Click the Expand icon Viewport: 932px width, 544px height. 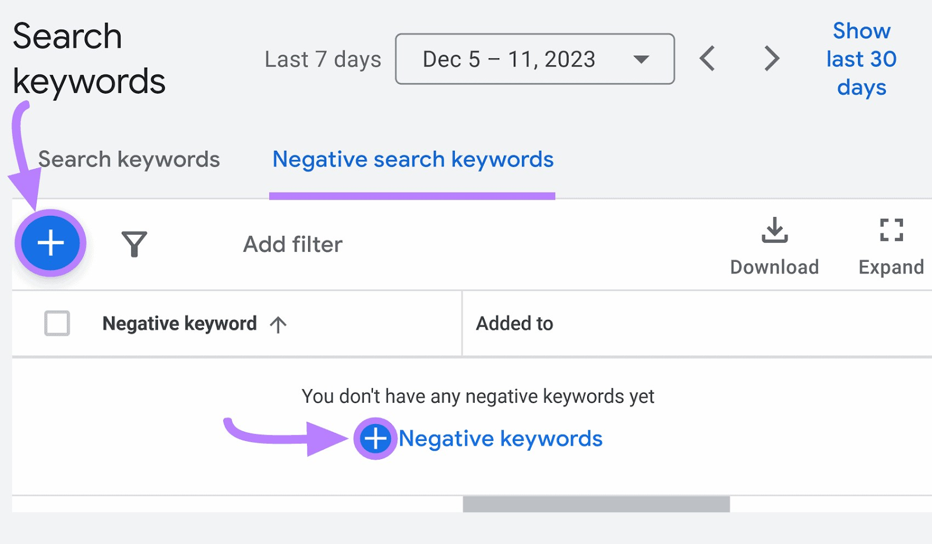click(x=891, y=230)
